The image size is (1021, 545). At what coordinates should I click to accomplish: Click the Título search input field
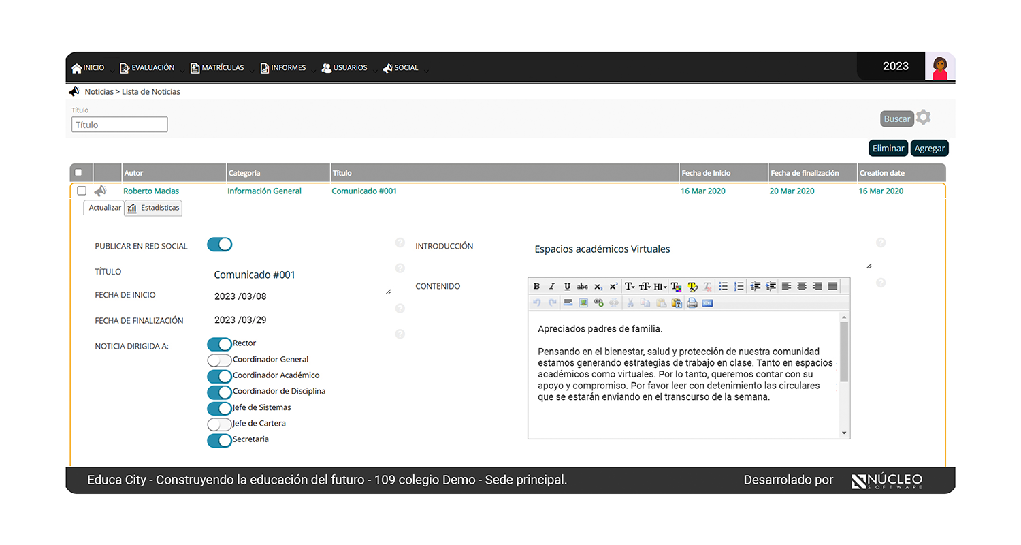coord(120,125)
